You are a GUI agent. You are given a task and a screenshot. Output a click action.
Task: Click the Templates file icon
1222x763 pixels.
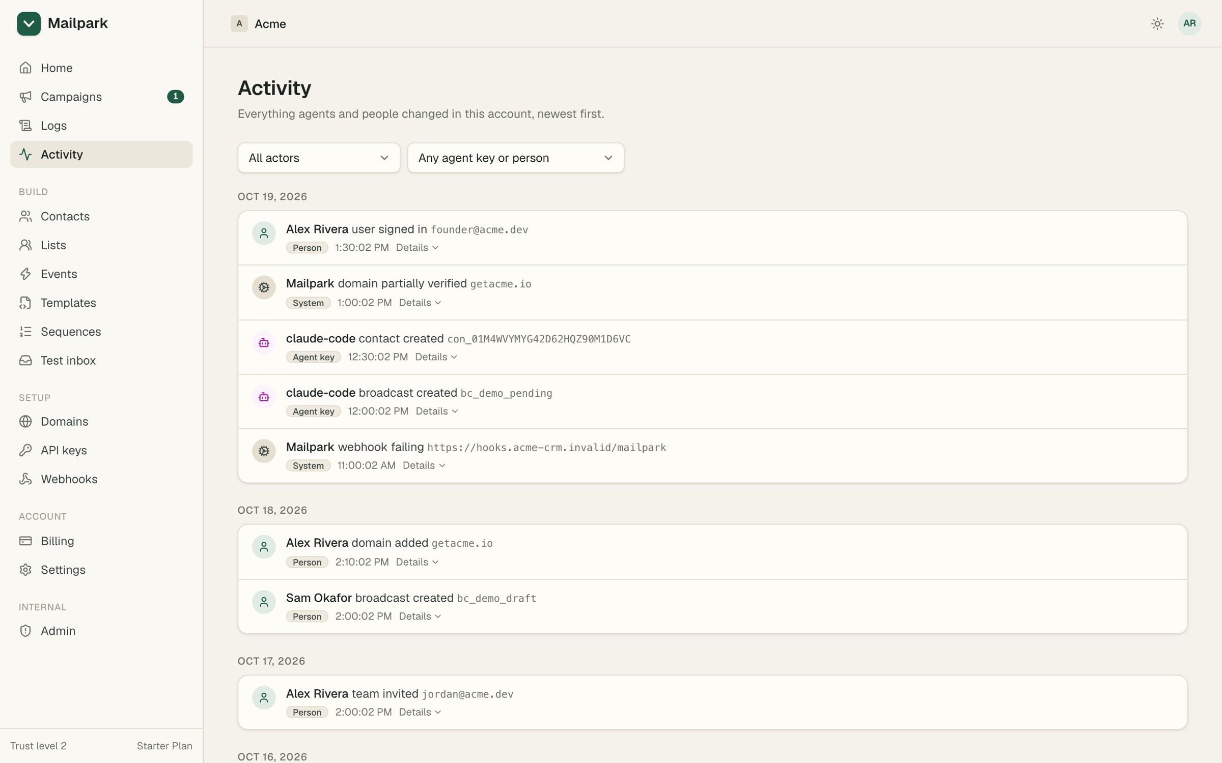[25, 303]
